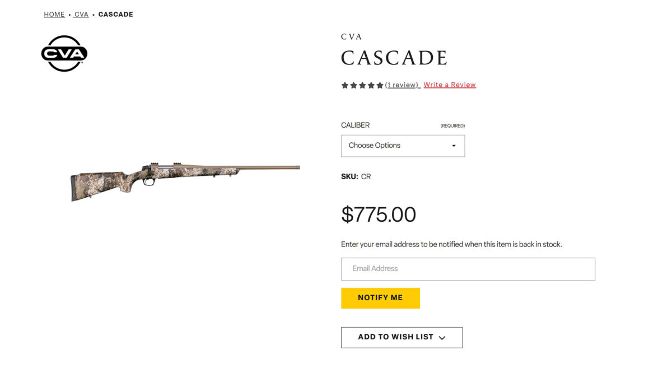Click the Email Address input field
The height and width of the screenshot is (378, 672).
(468, 269)
